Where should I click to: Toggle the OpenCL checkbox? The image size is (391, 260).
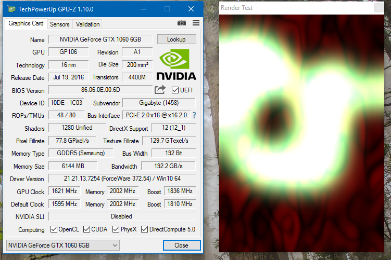click(54, 229)
